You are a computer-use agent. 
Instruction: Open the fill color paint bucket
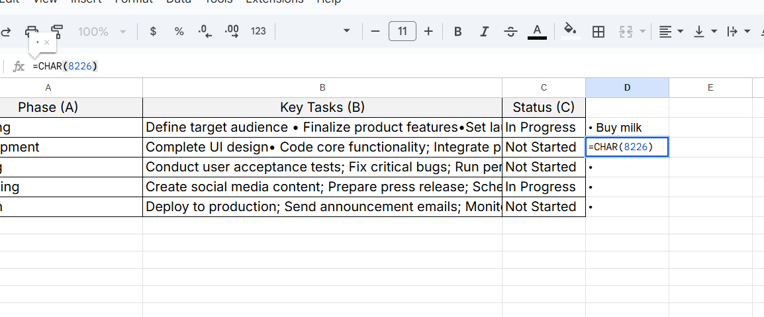pos(569,30)
